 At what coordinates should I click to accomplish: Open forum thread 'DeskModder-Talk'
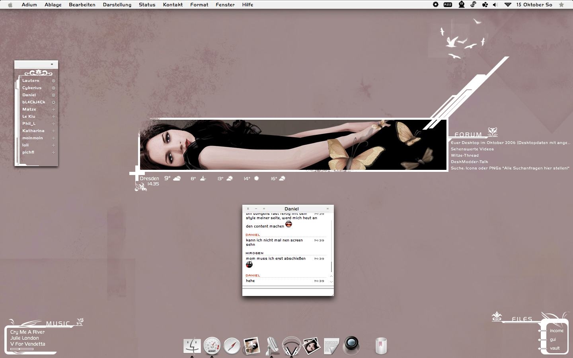(x=470, y=162)
